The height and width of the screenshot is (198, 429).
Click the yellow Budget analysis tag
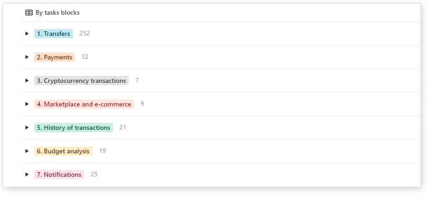click(x=63, y=151)
